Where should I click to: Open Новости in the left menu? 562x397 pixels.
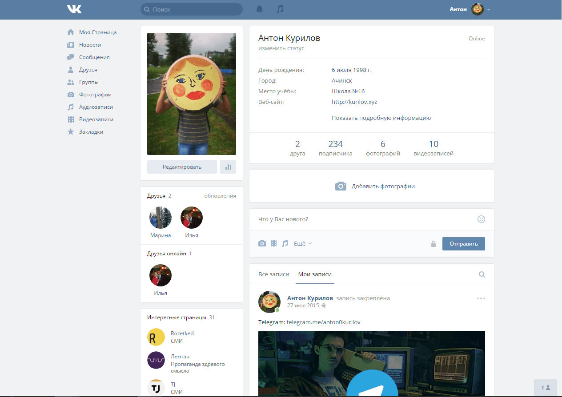tap(90, 45)
